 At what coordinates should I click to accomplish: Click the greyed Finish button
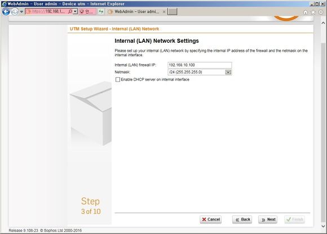click(294, 219)
